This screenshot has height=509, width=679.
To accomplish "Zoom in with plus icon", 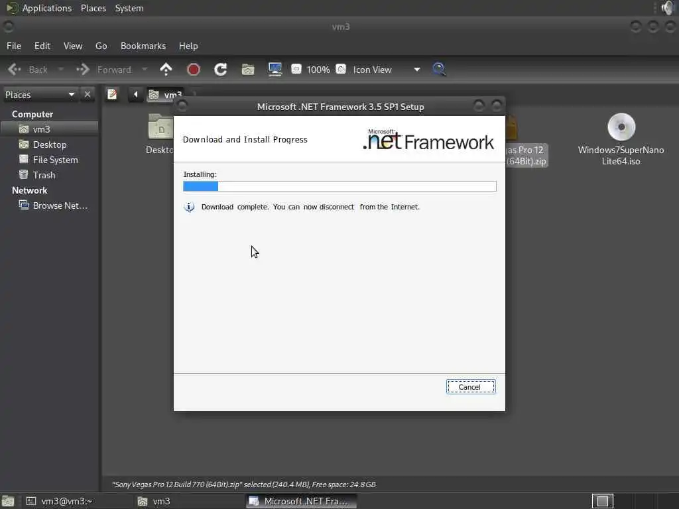I will (341, 69).
